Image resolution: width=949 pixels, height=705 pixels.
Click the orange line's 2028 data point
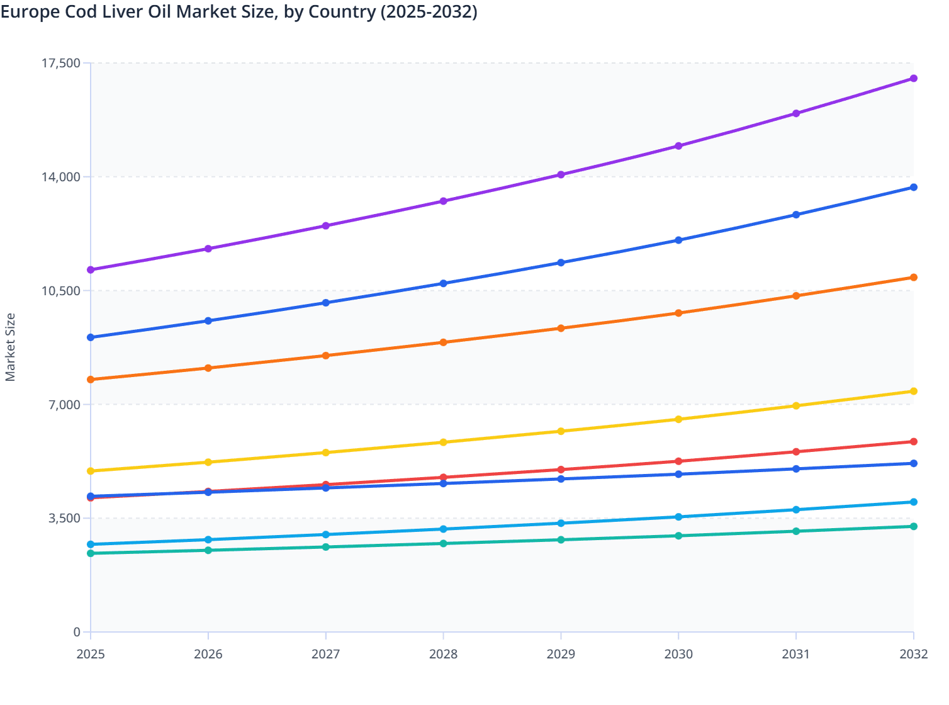pos(443,342)
